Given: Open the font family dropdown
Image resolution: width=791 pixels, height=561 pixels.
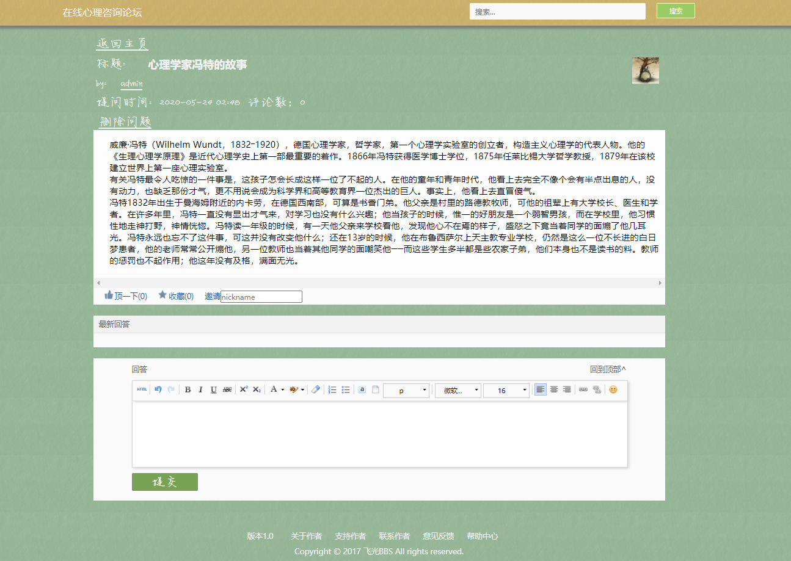Looking at the screenshot, I should [x=457, y=389].
